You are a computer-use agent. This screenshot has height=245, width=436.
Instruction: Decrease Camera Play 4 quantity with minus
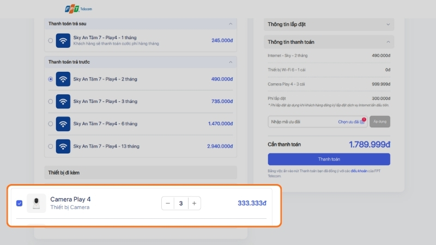168,203
